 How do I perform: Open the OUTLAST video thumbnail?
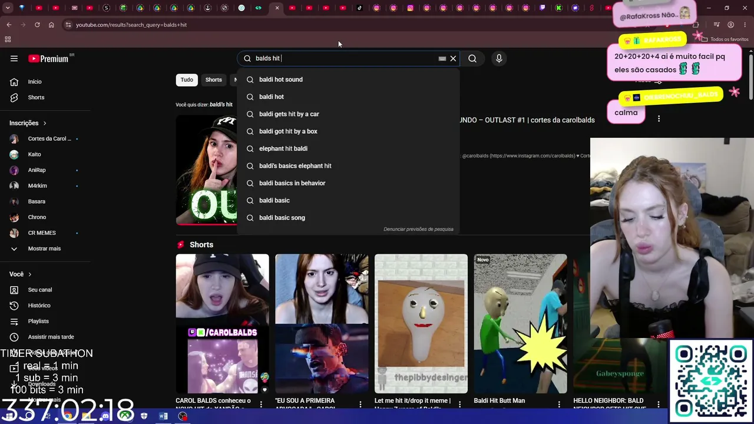point(206,170)
